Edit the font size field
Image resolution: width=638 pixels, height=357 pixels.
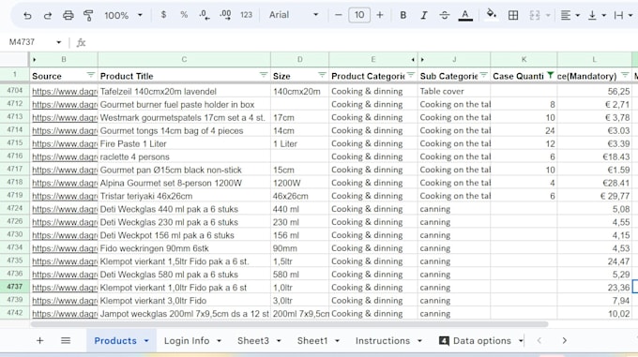pos(359,15)
